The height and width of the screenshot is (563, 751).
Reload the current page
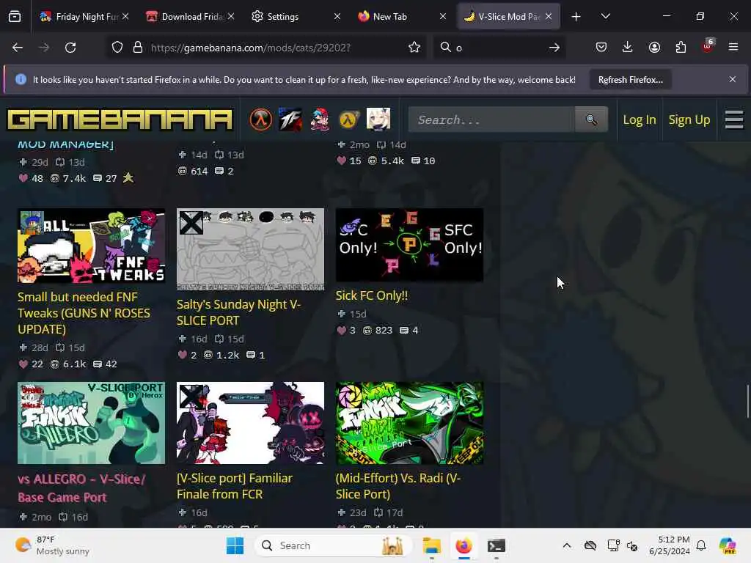pos(70,48)
